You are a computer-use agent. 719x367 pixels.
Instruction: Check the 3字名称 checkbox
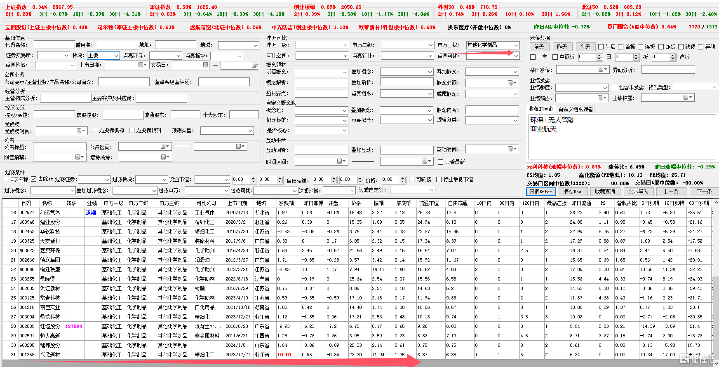coord(7,179)
